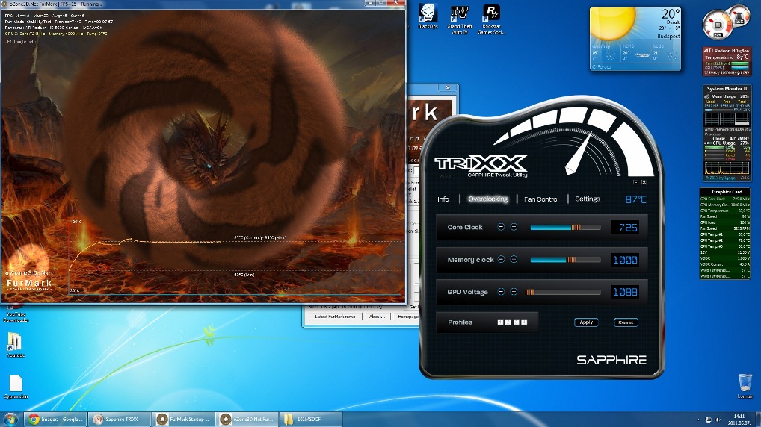This screenshot has width=761, height=427.
Task: Select profile slot 3 in TRIXX
Action: coord(516,322)
